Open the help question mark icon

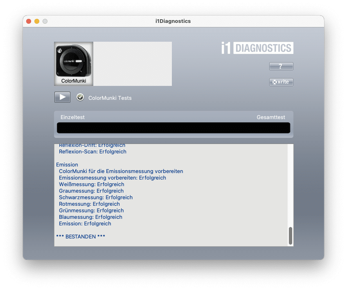[x=281, y=66]
